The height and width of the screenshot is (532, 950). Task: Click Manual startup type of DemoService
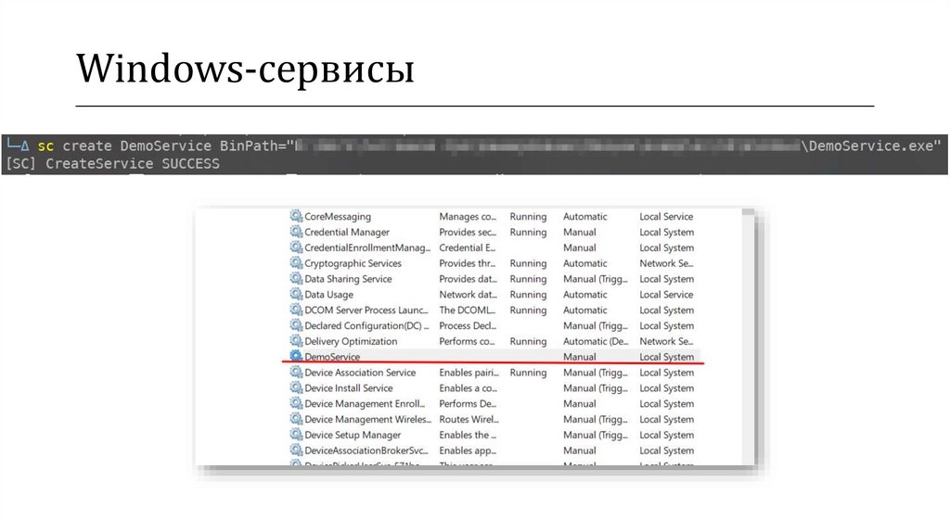pos(580,357)
